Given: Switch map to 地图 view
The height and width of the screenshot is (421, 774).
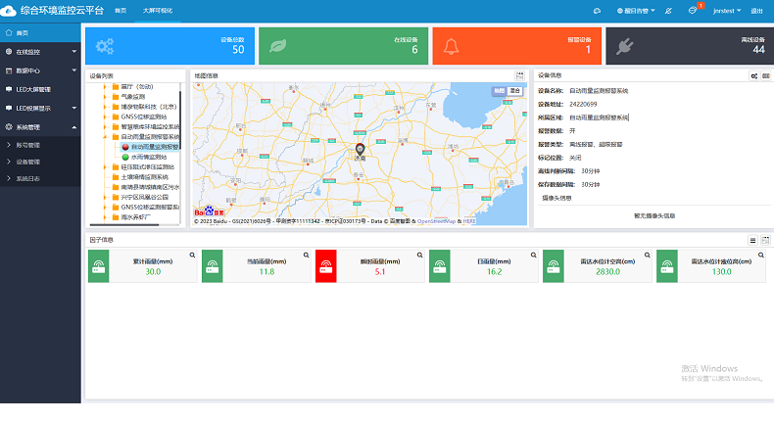Looking at the screenshot, I should 499,91.
